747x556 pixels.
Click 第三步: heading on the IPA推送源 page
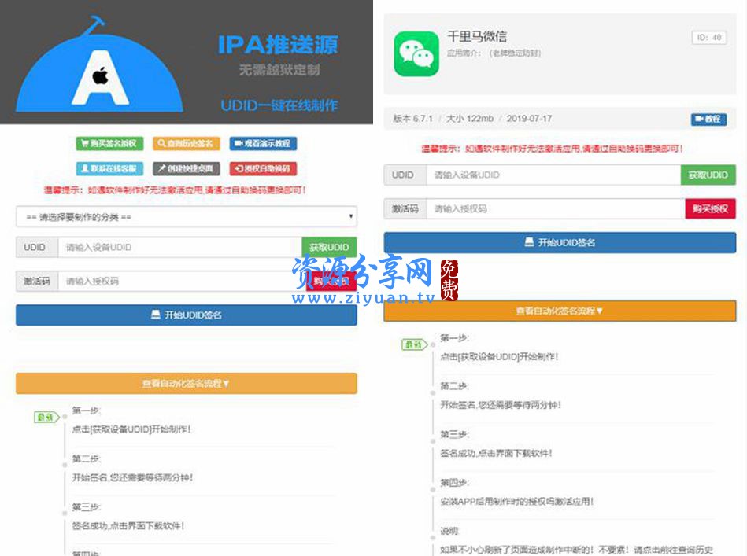[87, 507]
